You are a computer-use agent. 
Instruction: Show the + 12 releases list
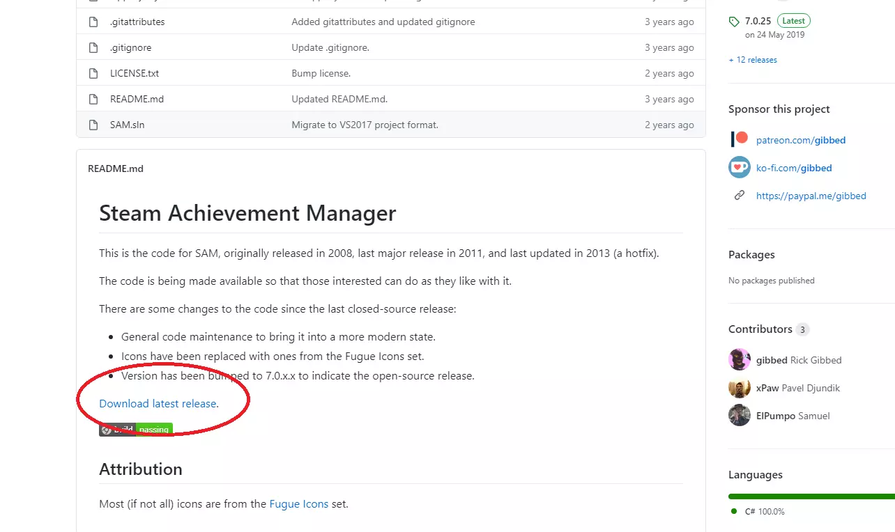click(x=753, y=60)
